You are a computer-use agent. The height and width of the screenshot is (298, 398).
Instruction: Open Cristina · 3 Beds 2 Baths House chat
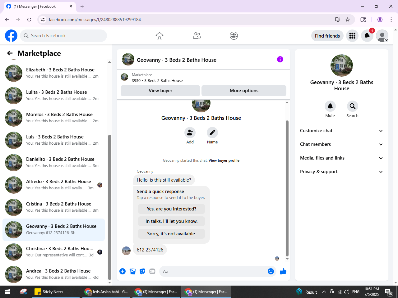click(53, 207)
